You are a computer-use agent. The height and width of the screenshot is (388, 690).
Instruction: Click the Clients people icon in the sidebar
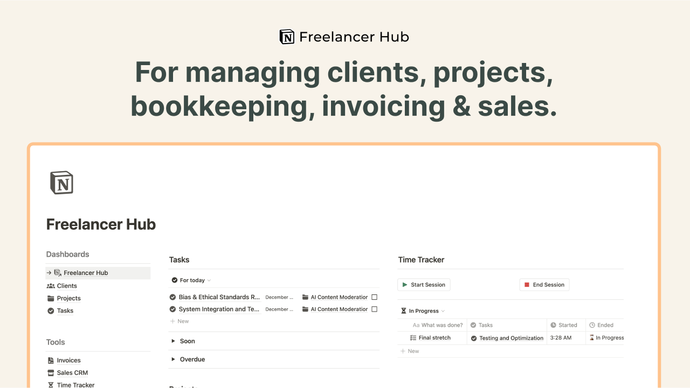tap(51, 286)
